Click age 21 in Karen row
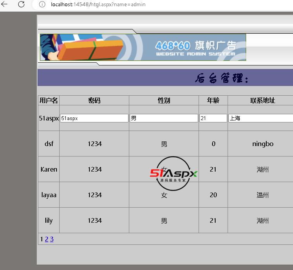293x270 pixels. pyautogui.click(x=213, y=169)
